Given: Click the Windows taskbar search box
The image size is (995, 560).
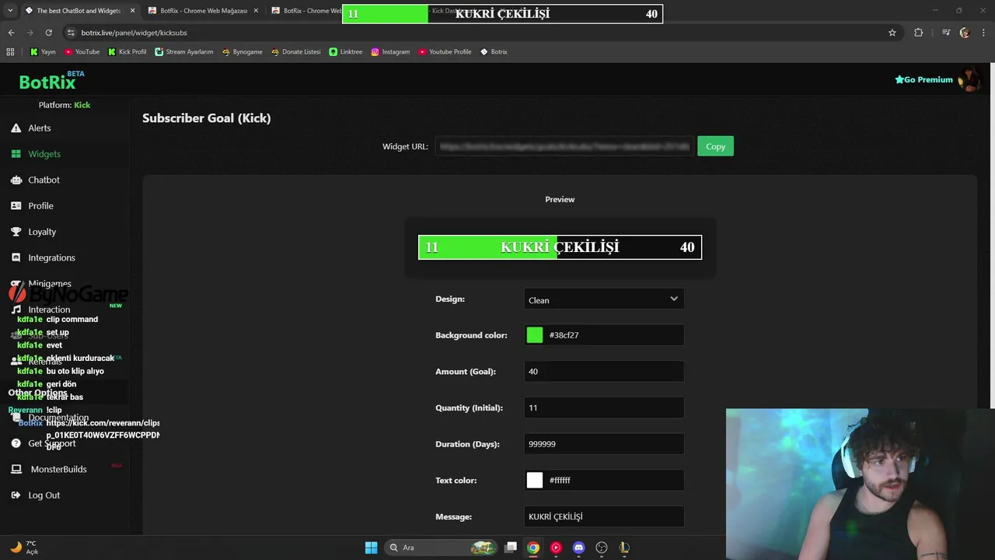Looking at the screenshot, I should pyautogui.click(x=441, y=548).
